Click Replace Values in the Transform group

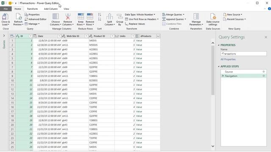pyautogui.click(x=135, y=24)
